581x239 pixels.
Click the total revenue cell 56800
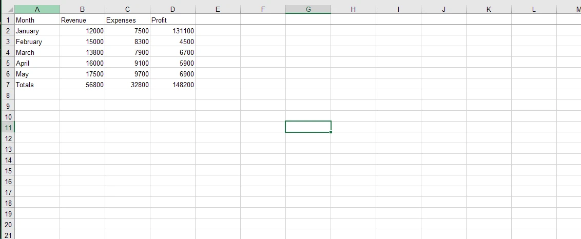click(x=82, y=85)
